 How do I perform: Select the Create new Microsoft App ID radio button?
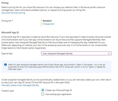43,90
